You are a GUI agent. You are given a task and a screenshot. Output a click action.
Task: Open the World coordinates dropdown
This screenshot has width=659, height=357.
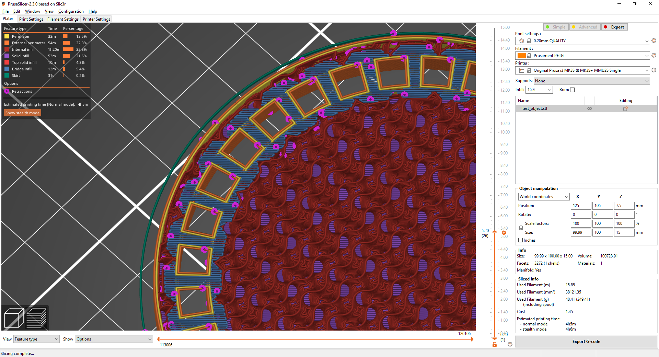click(x=544, y=197)
